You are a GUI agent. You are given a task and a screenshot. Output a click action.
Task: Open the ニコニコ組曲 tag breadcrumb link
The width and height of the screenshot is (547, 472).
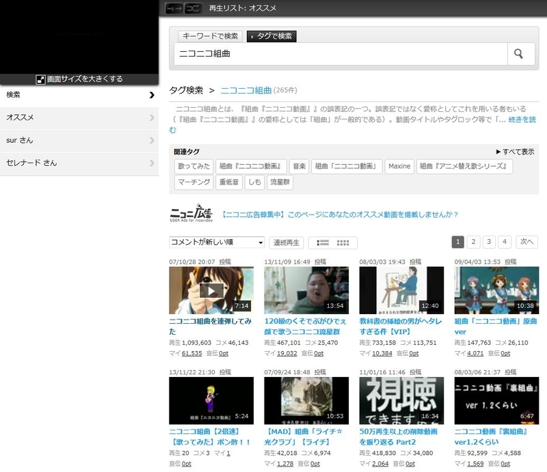[246, 90]
